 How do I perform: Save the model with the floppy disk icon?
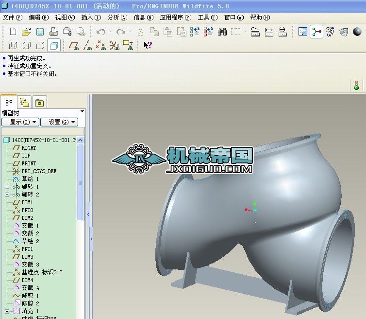(40, 31)
